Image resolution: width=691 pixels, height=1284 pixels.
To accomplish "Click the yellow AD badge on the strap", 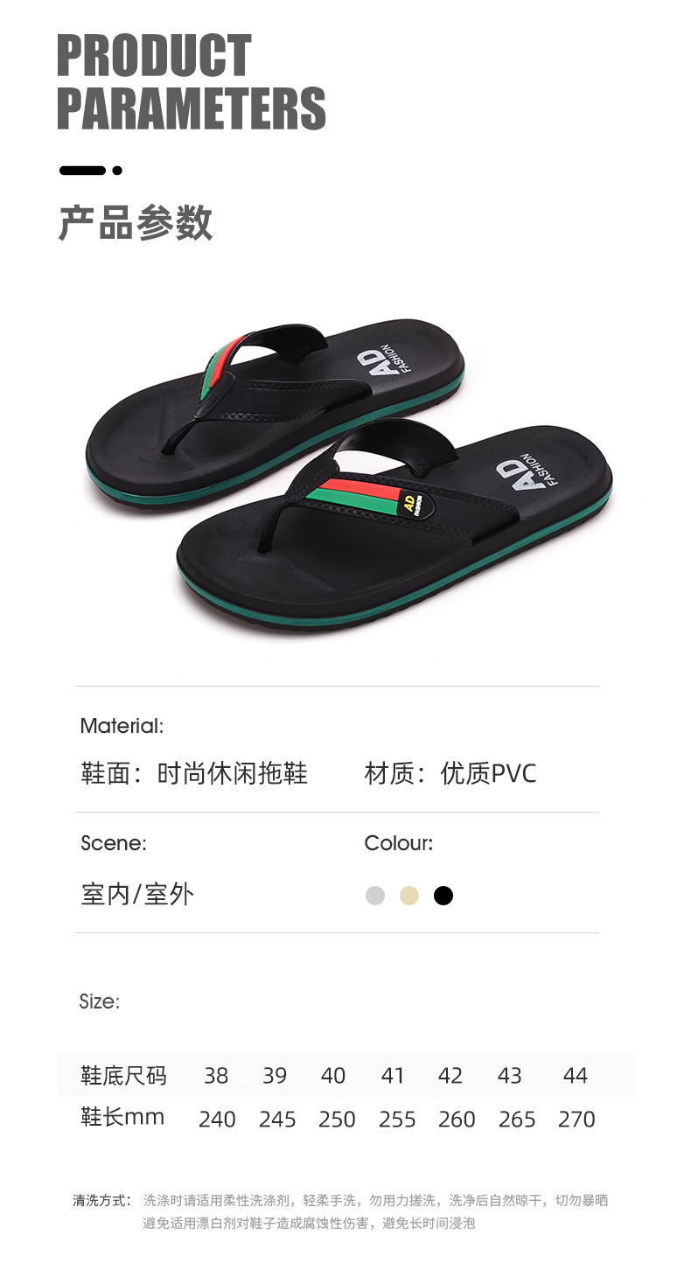I will 413,506.
